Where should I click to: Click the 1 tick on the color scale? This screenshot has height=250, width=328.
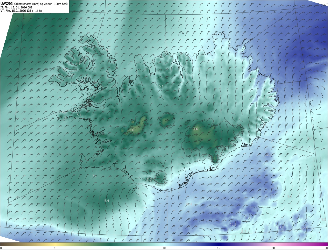(x=55, y=248)
